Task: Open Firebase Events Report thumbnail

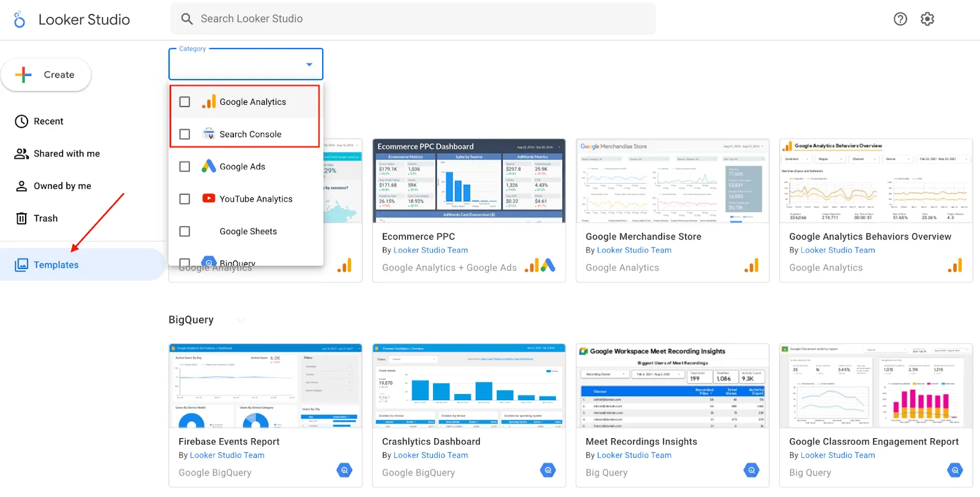Action: click(265, 385)
